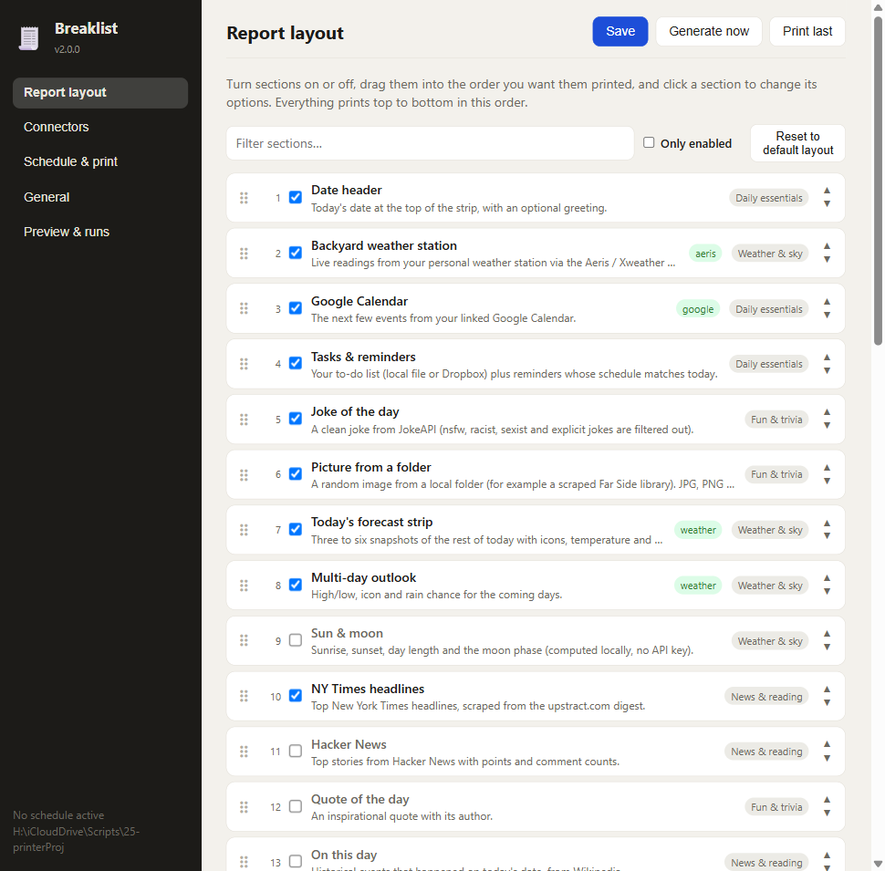
Task: Click the Breaklist receipt logo icon
Action: point(29,37)
